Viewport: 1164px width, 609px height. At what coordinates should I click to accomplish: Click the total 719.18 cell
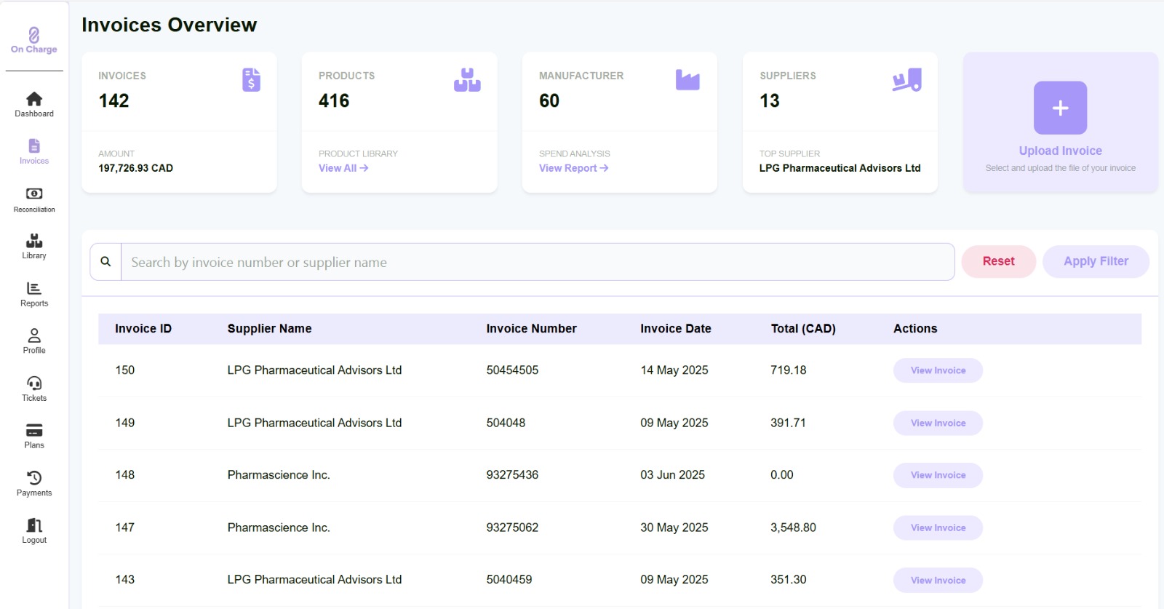789,370
